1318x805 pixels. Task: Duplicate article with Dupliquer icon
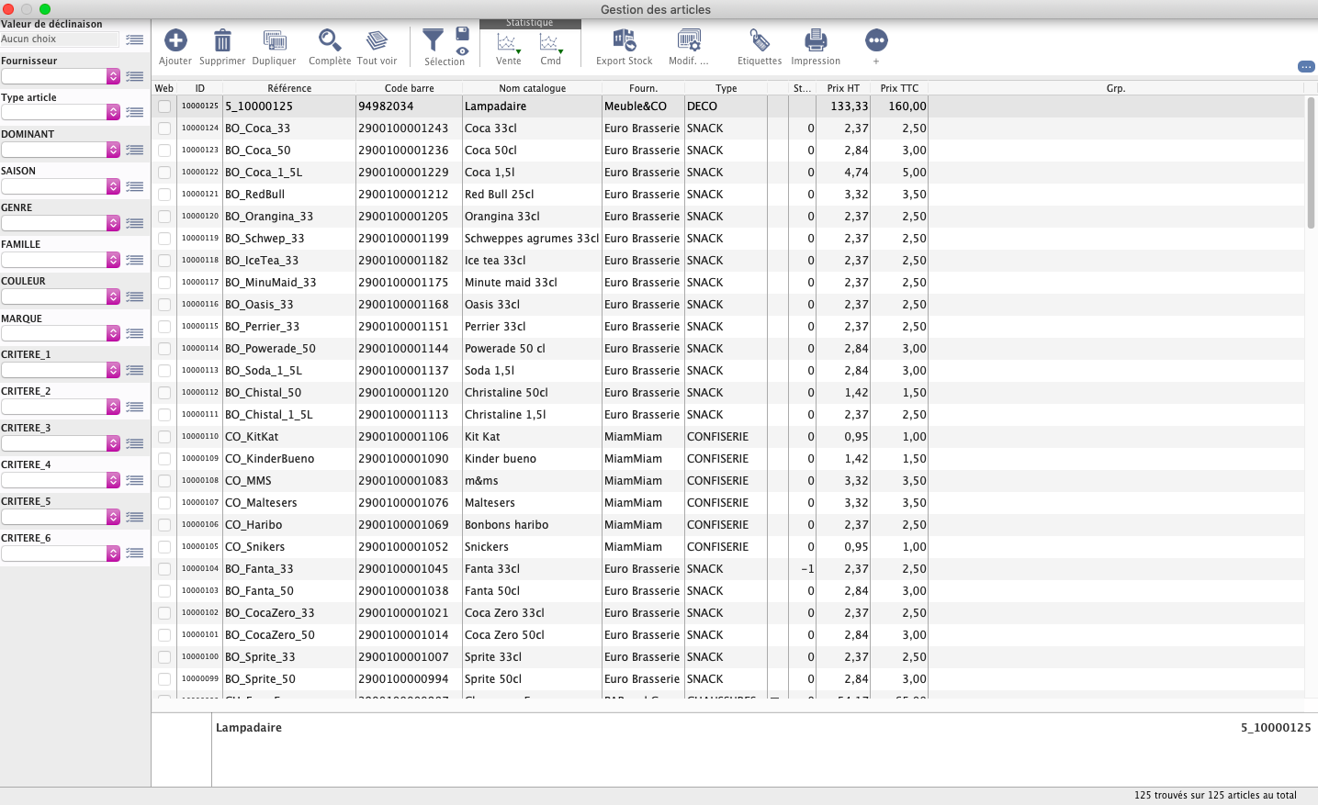point(274,40)
